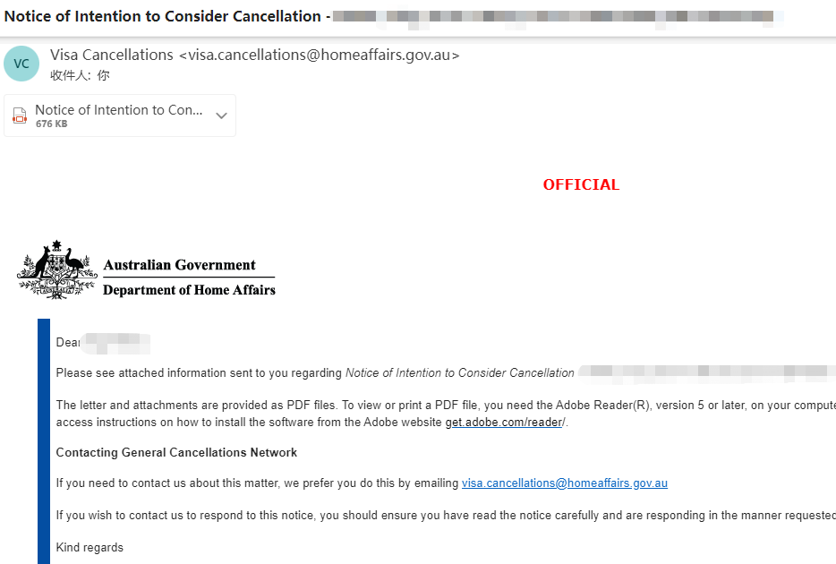Image resolution: width=836 pixels, height=564 pixels.
Task: Open the visa.cancellations@homeaffairs.gov.au link
Action: coord(565,483)
